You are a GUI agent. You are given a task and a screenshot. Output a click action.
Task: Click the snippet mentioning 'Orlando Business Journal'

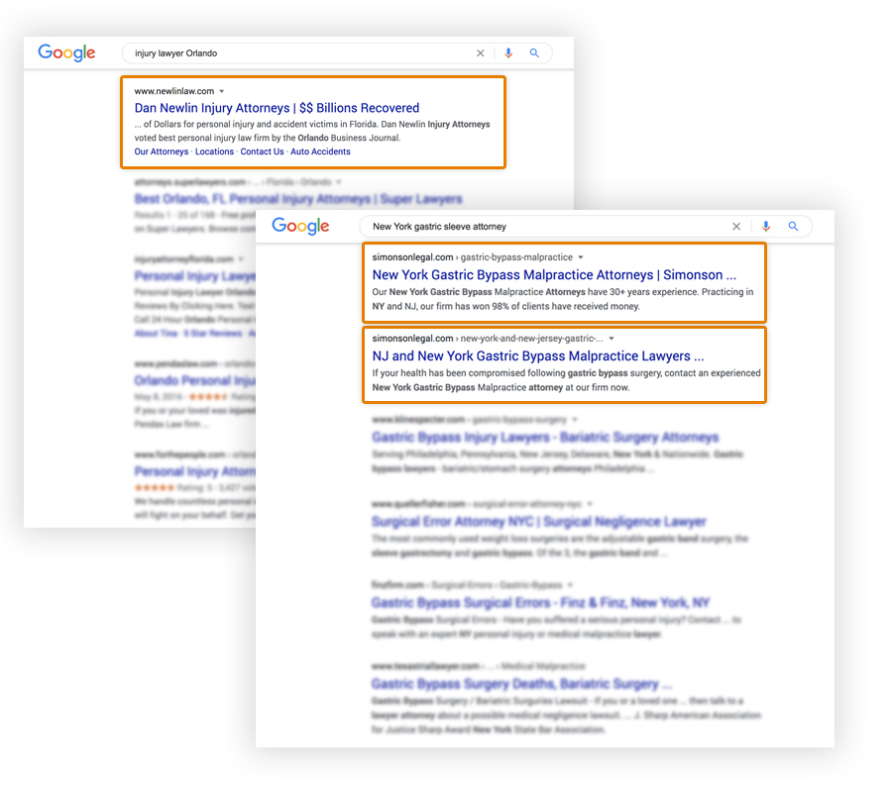pos(312,131)
